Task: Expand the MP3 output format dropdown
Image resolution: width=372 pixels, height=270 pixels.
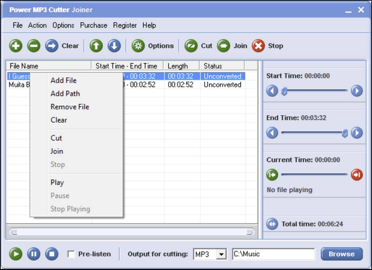Action: click(221, 254)
